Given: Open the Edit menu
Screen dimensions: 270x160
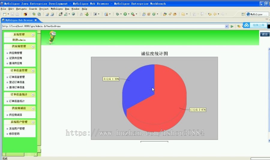Looking at the screenshot, I should [11, 9].
